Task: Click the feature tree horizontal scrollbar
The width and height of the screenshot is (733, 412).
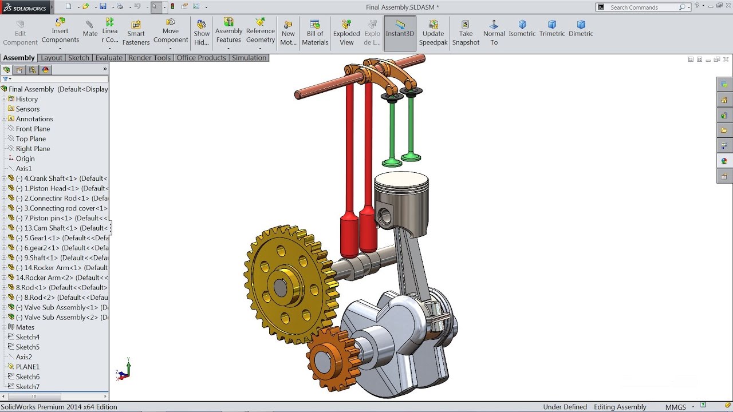Action: point(34,396)
